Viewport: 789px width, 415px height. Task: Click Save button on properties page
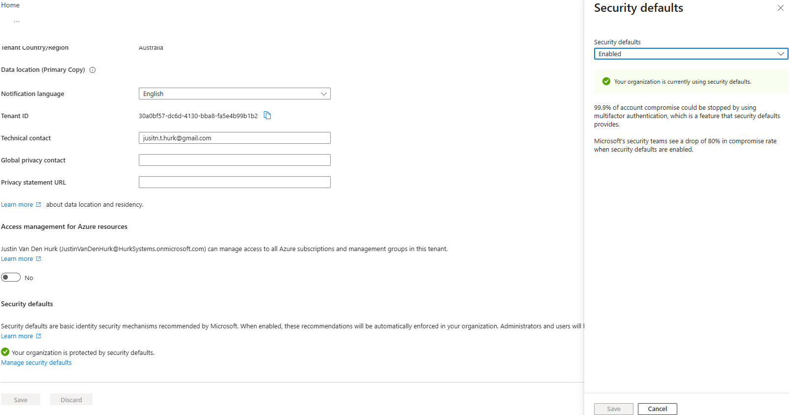(x=21, y=400)
